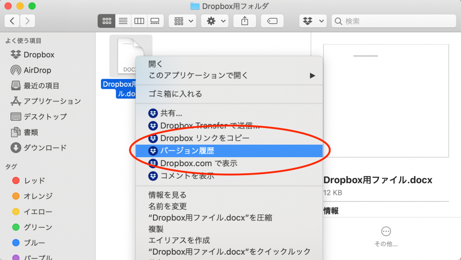Choose 名前を変更 in the context menu
The width and height of the screenshot is (461, 260).
tap(229, 207)
